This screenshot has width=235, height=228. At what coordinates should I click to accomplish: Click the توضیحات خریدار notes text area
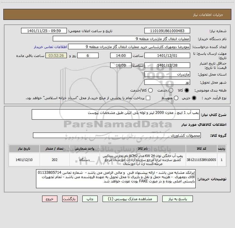click(x=116, y=179)
